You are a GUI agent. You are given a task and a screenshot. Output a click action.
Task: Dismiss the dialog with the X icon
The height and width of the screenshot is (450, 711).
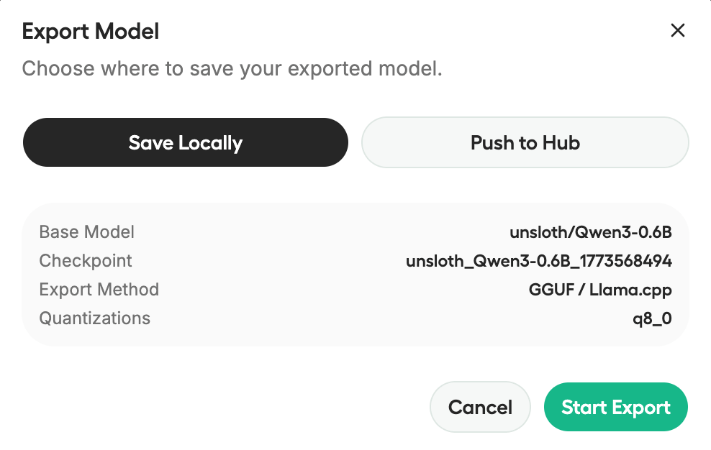[677, 31]
